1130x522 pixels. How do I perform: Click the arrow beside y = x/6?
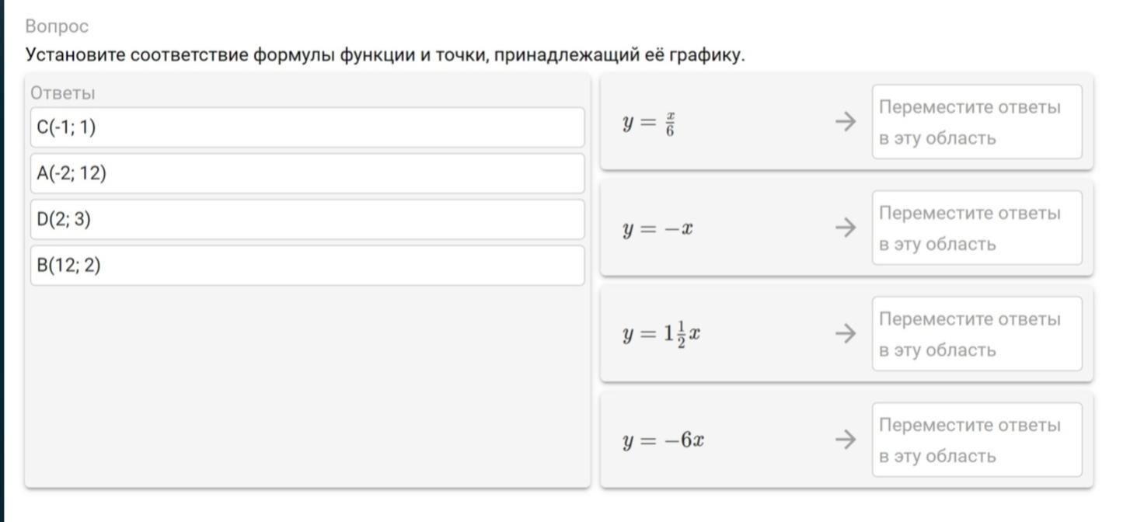(845, 122)
